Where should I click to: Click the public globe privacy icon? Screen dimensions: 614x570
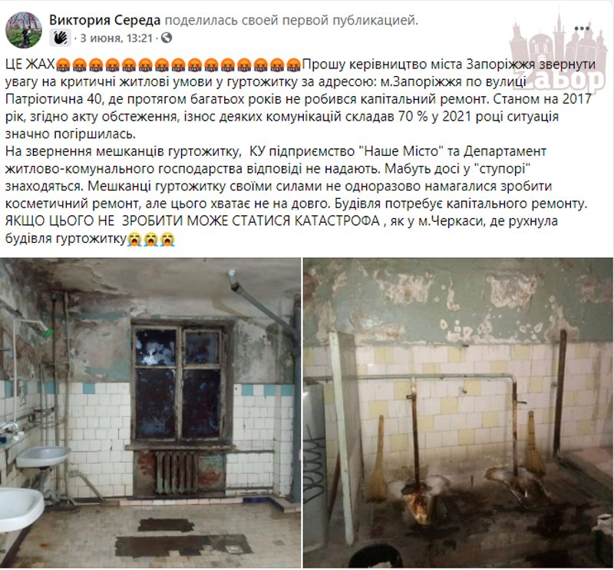[167, 38]
